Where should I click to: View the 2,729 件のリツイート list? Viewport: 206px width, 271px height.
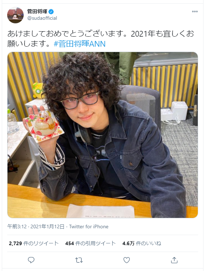pos(34,243)
